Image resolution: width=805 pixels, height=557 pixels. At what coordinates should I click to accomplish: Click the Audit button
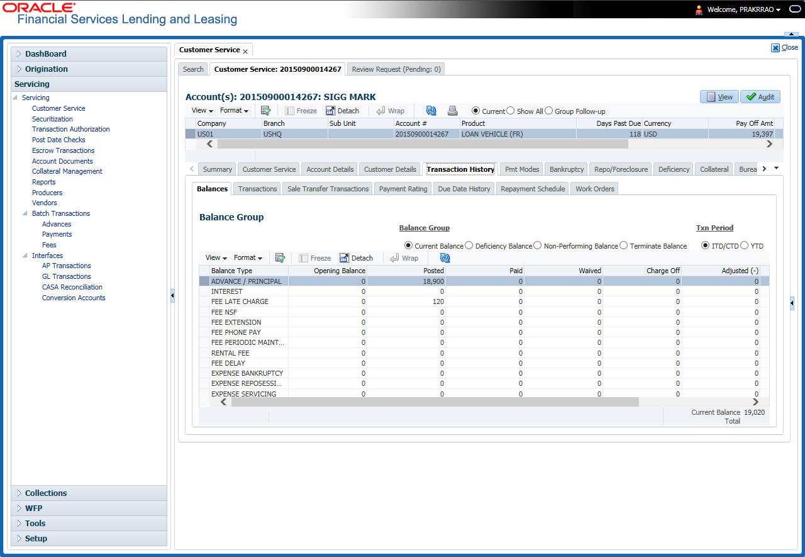pos(760,97)
